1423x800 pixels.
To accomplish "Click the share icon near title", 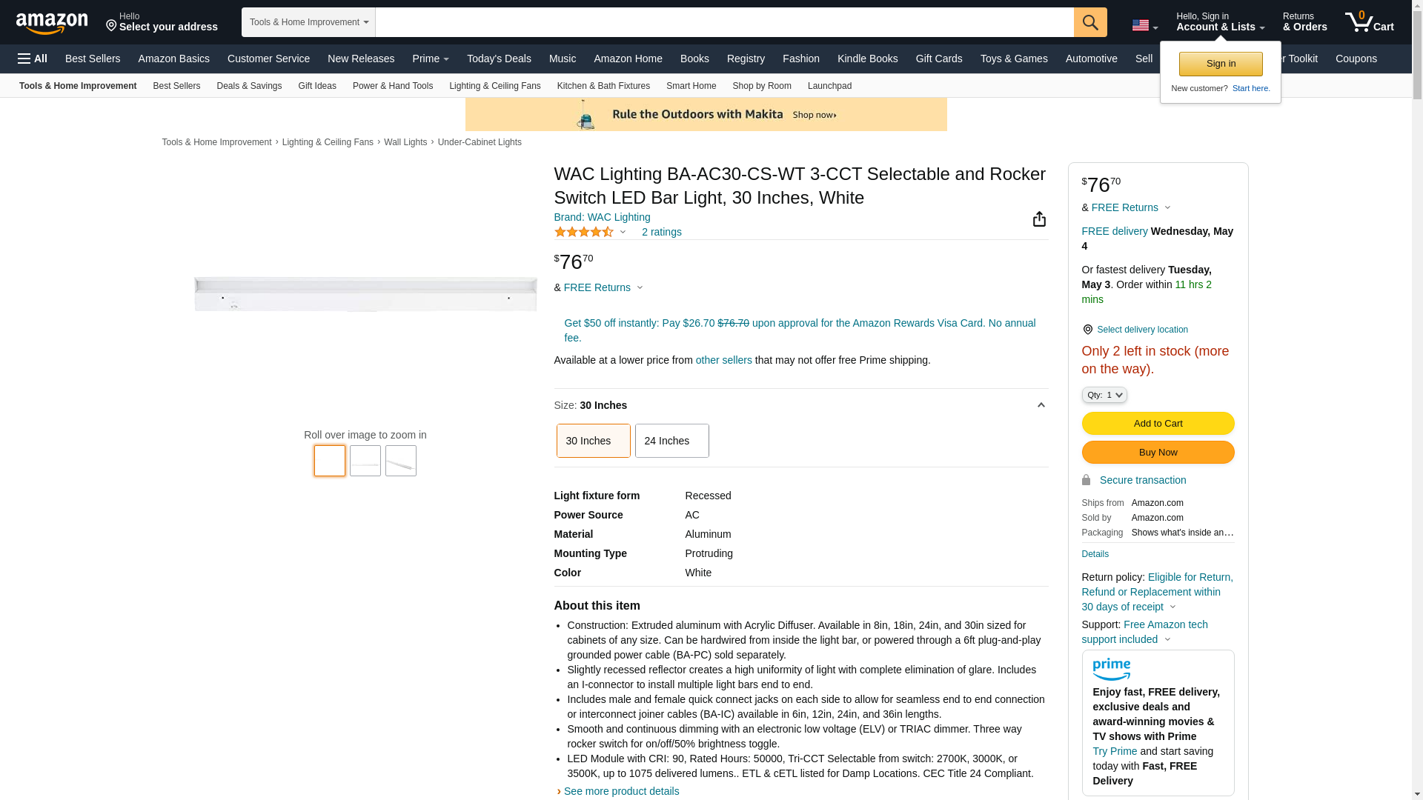I will (x=1039, y=219).
